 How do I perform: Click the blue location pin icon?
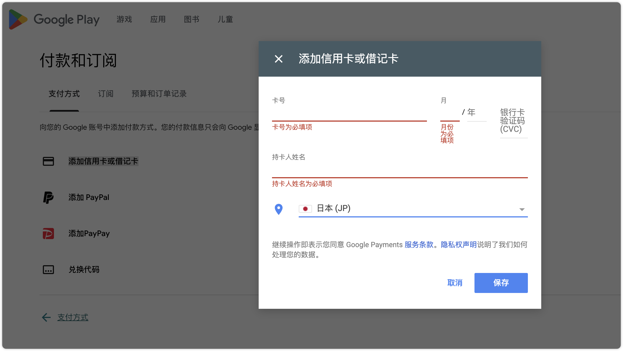click(x=278, y=209)
